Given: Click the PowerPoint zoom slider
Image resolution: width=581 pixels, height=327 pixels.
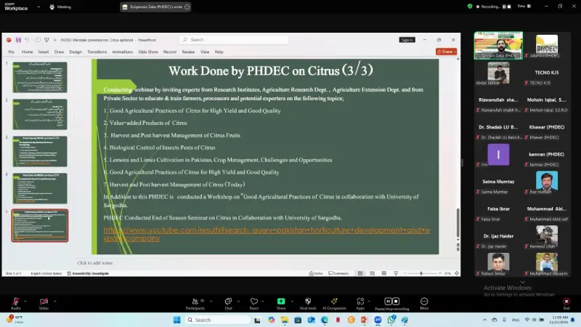Looking at the screenshot, I should [x=421, y=273].
